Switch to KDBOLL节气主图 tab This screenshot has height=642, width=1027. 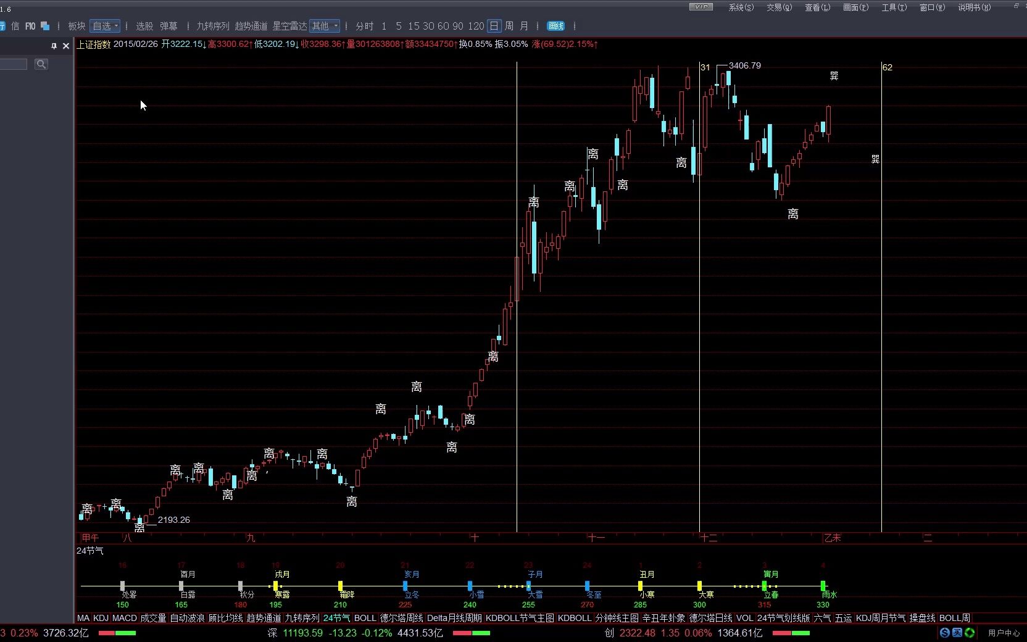[520, 618]
